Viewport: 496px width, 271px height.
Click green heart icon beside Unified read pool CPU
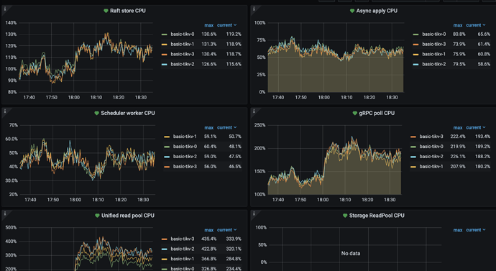97,216
